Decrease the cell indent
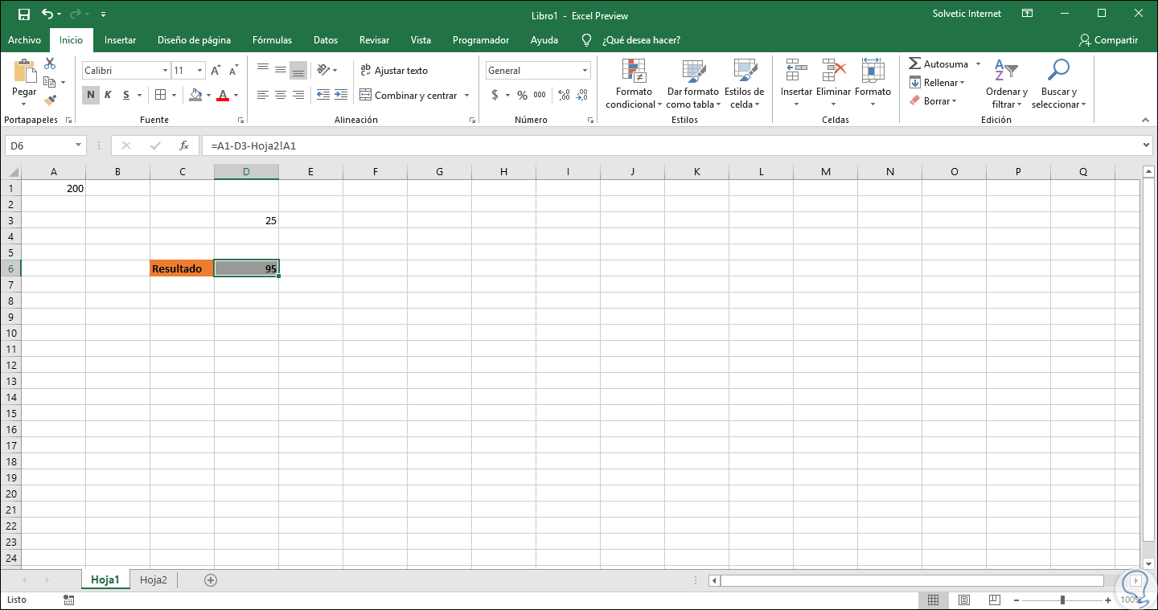Screen dimensions: 1158x610 pos(323,95)
